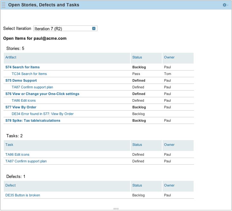Click Backlog status of S77 row

click(139, 107)
